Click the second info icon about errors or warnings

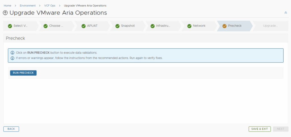pyautogui.click(x=13, y=58)
